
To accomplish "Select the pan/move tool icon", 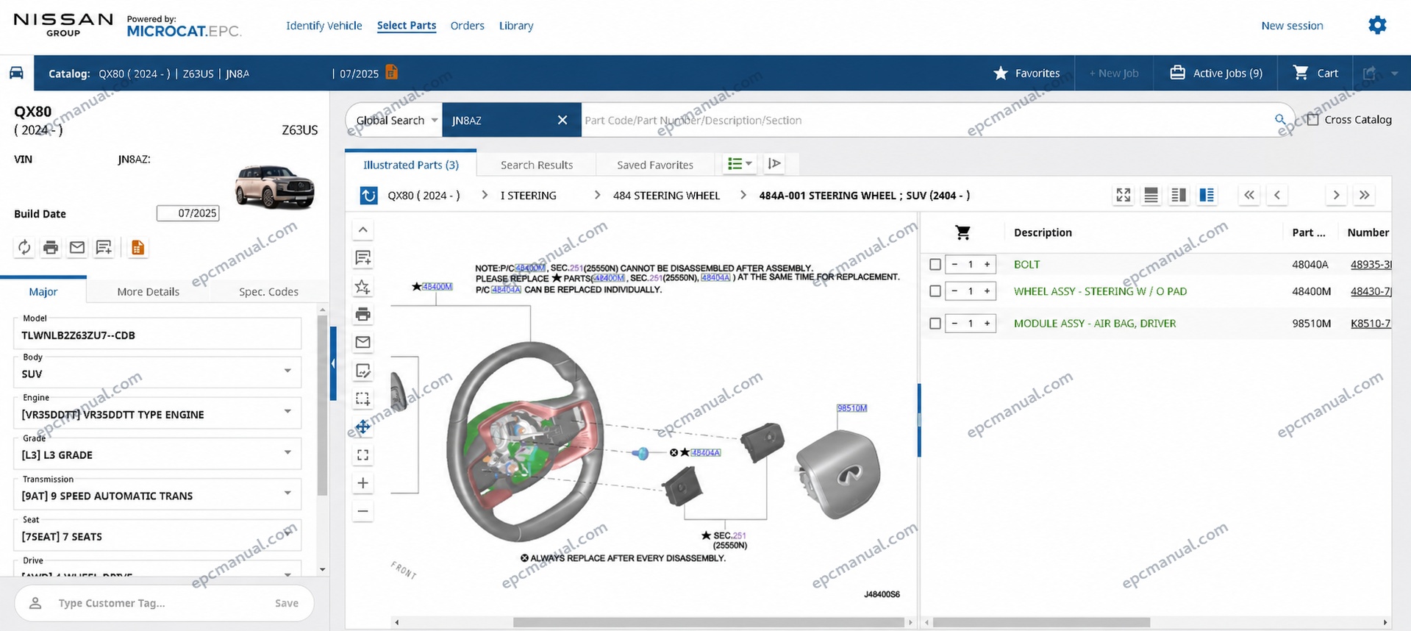I will (x=362, y=427).
